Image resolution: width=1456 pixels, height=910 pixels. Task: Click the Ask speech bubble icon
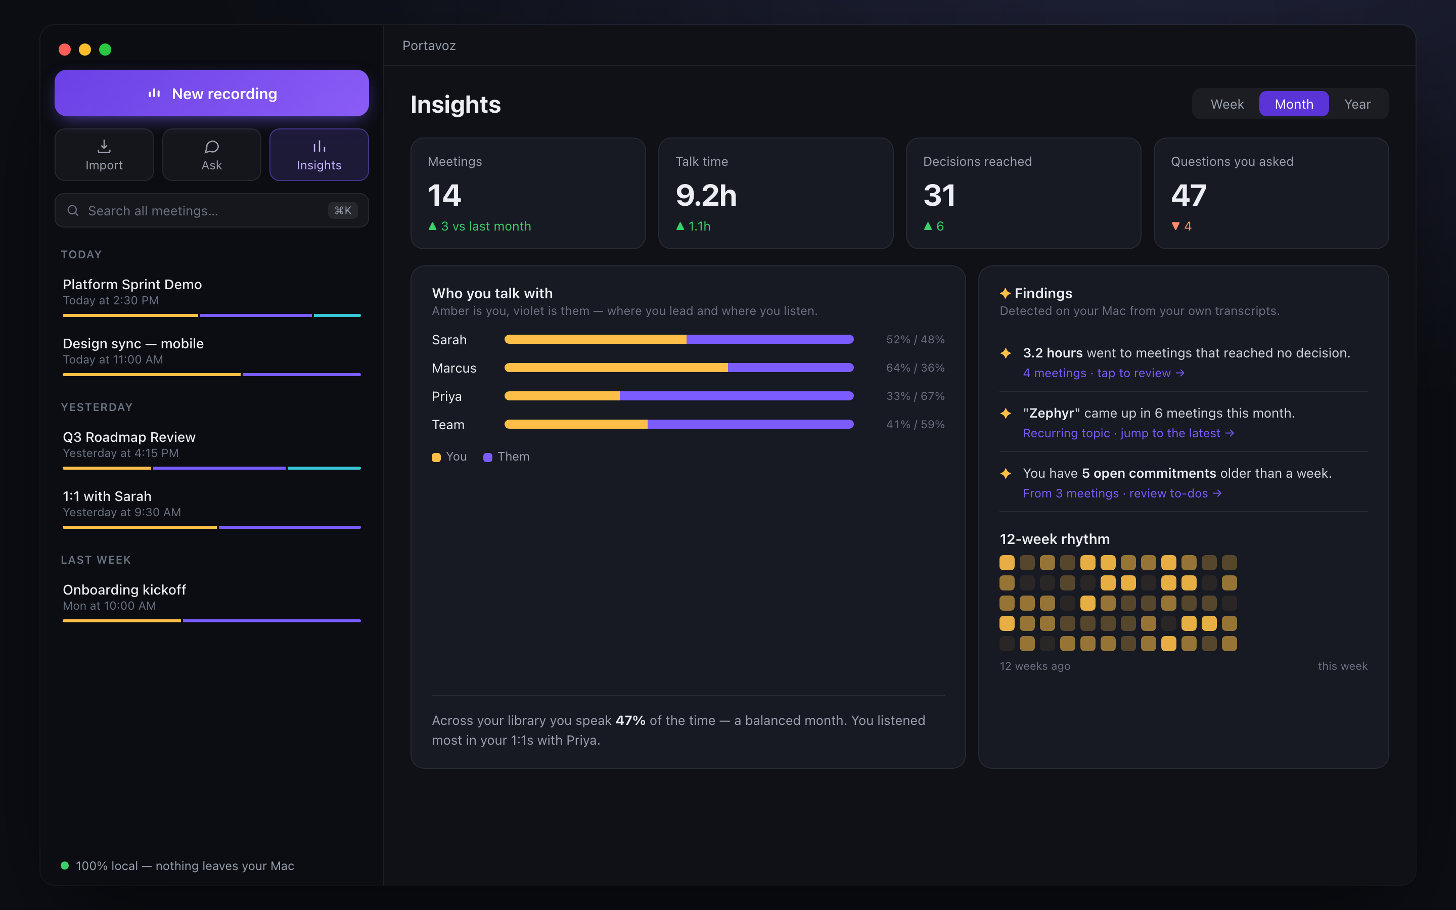click(x=212, y=146)
